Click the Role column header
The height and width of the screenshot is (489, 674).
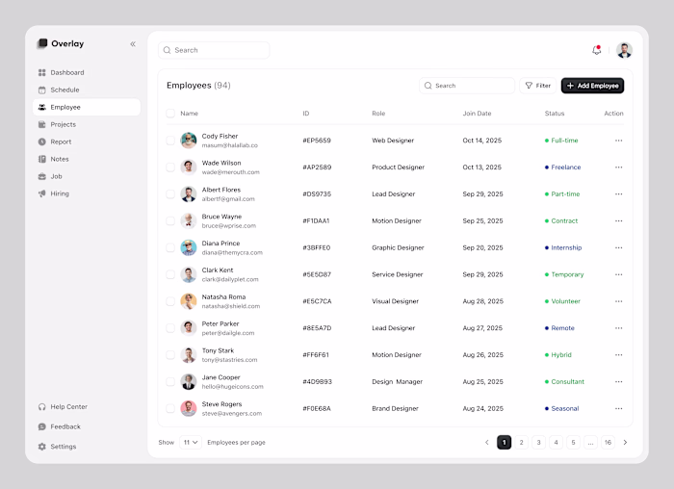point(378,114)
